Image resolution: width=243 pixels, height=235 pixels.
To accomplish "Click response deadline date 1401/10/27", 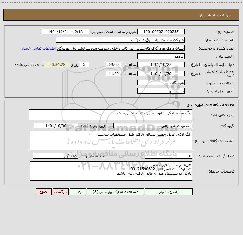I will pyautogui.click(x=161, y=64).
